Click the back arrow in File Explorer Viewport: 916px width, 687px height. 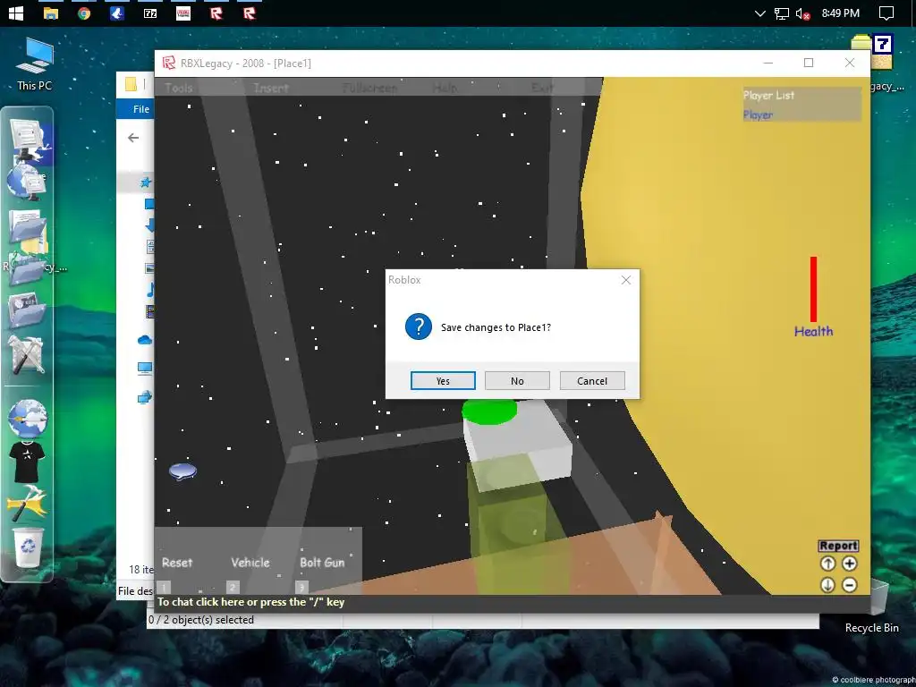point(133,138)
